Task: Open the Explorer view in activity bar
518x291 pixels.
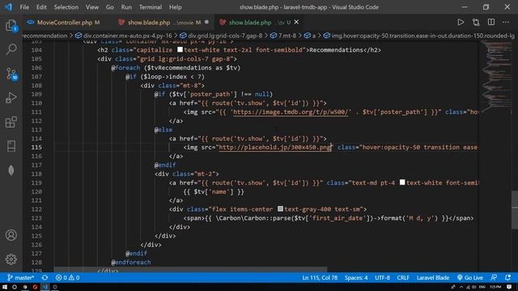Action: (x=11, y=26)
